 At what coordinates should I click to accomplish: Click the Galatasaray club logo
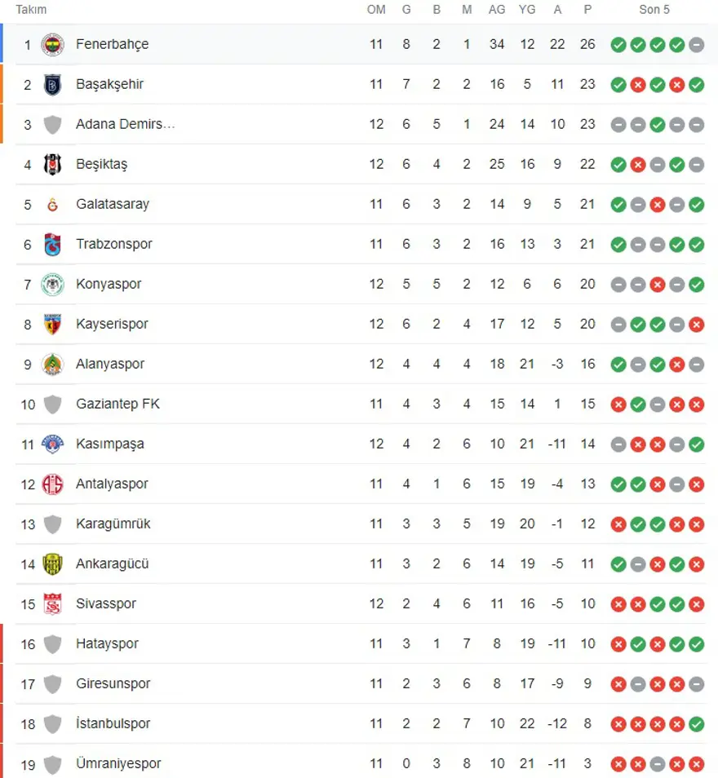tap(52, 204)
